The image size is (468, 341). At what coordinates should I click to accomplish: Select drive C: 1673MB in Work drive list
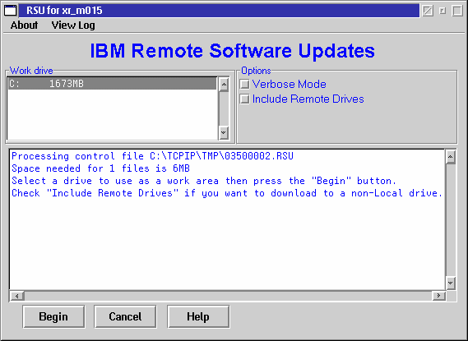coord(112,84)
